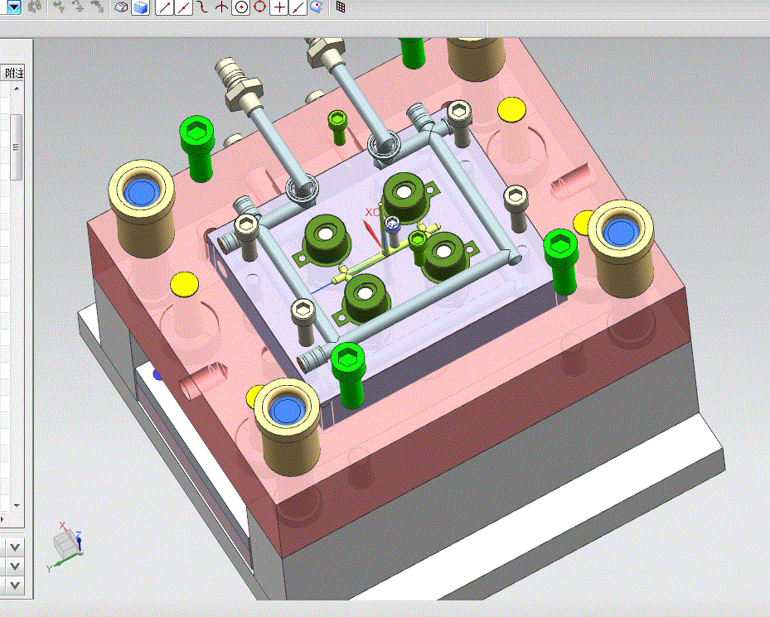Click the blue cube toolbar icon
The image size is (770, 617).
coord(141,7)
